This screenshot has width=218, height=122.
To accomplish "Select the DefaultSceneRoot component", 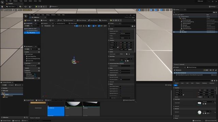I will coord(33,30).
